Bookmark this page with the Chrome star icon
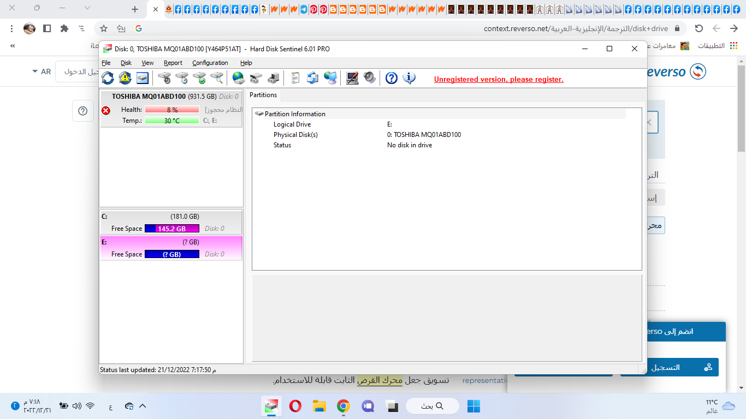This screenshot has height=419, width=746. pos(104,28)
